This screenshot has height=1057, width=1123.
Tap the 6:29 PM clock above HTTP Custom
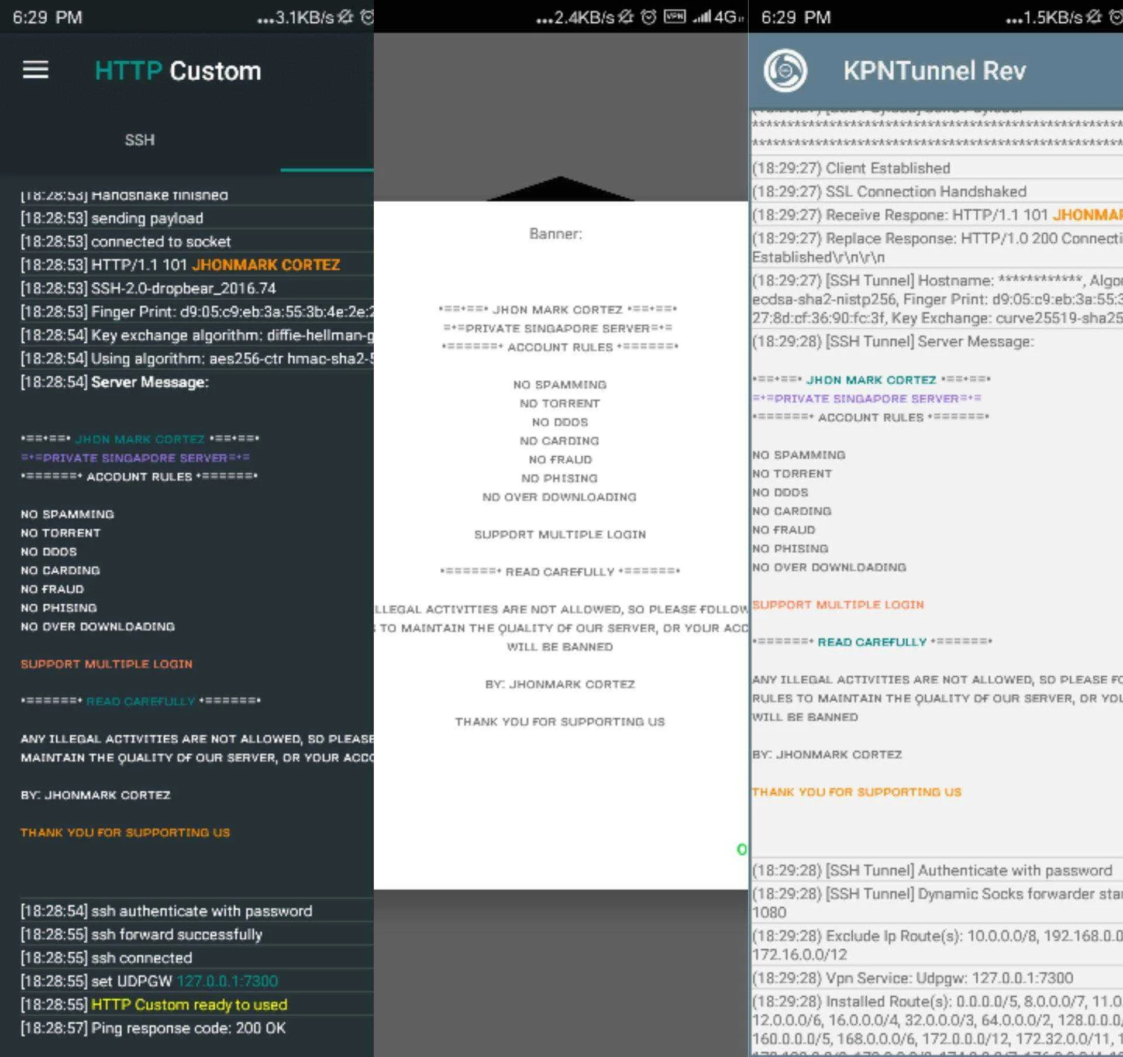tap(47, 17)
